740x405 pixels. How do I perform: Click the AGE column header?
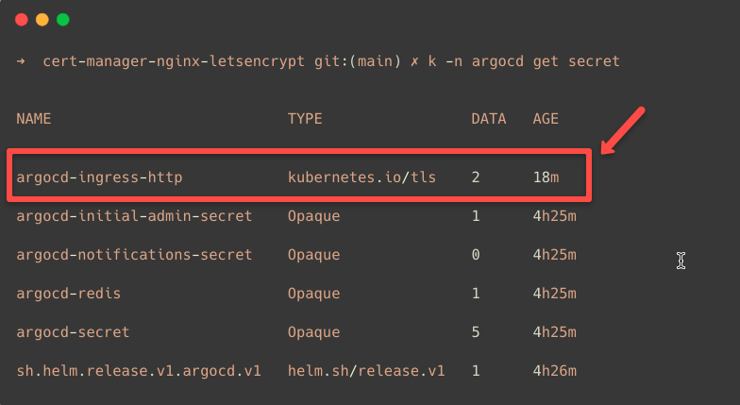(546, 119)
